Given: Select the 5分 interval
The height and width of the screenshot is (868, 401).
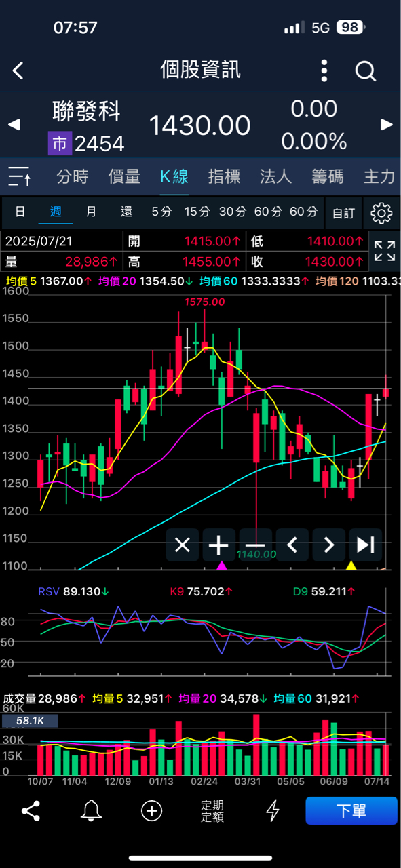Looking at the screenshot, I should click(161, 212).
